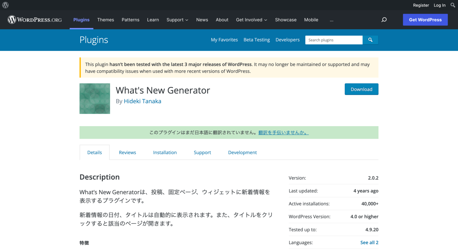Open the ellipsis overflow menu in the navigation
Viewport: 458px width, 251px height.
click(332, 20)
